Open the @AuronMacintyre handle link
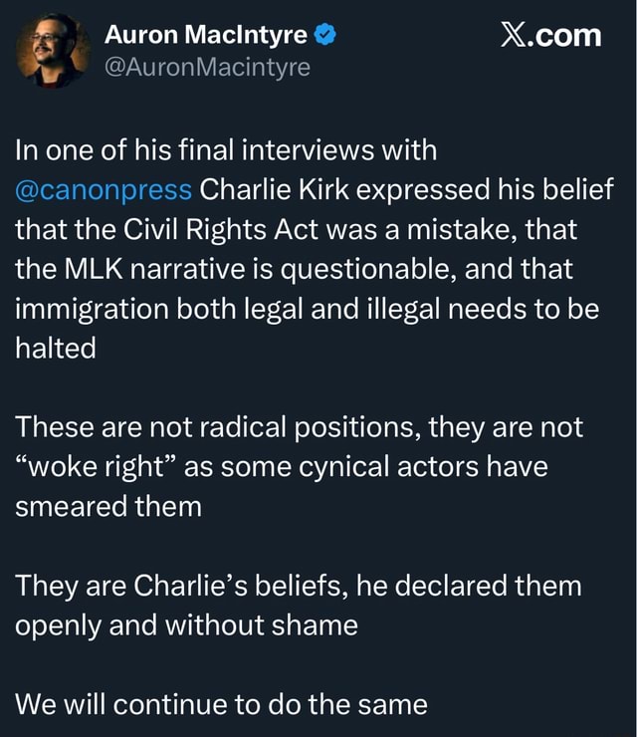 207,67
